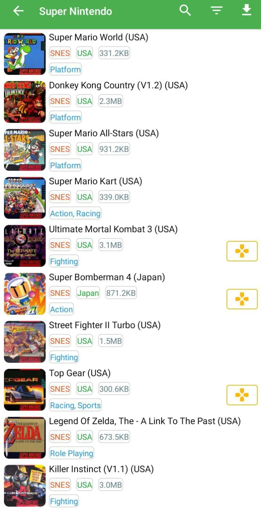This screenshot has width=261, height=511.
Task: Open Super Mario World cover thumbnail
Action: pyautogui.click(x=25, y=54)
